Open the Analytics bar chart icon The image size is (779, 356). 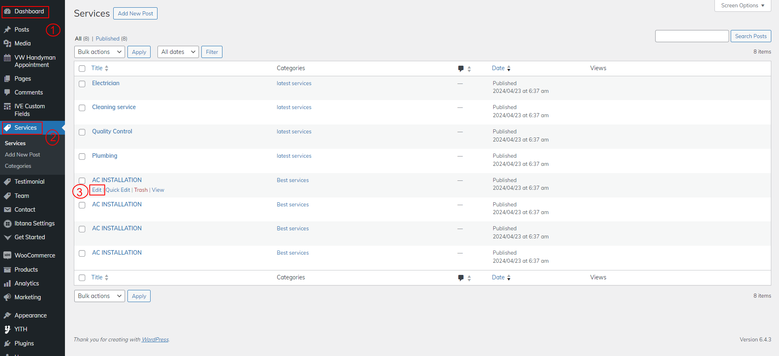[x=7, y=283]
